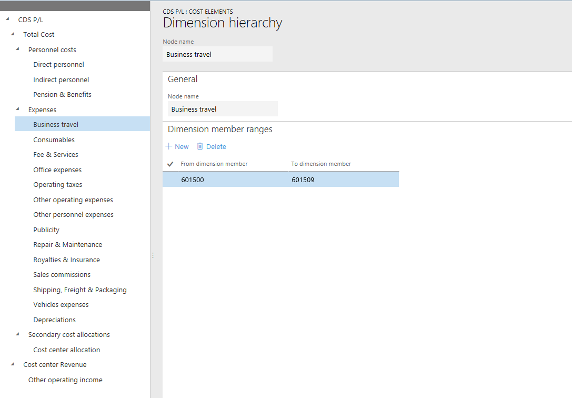The height and width of the screenshot is (398, 572).
Task: Click the checkmark column header in the grid
Action: 170,164
